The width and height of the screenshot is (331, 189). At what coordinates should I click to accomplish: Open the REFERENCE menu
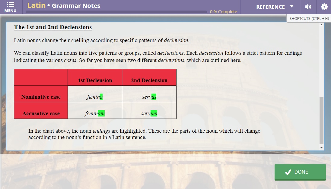[x=270, y=7]
